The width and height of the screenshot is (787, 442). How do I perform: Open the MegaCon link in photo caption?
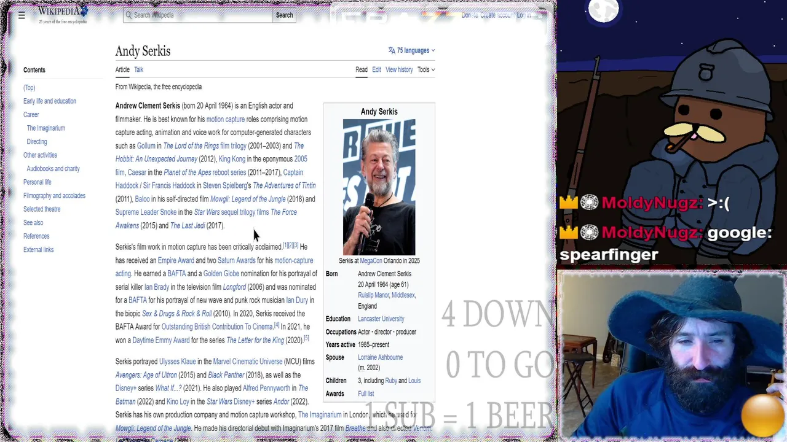pyautogui.click(x=371, y=261)
